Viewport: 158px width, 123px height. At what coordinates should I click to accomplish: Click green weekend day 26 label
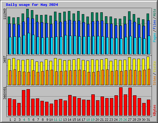pos(125,120)
